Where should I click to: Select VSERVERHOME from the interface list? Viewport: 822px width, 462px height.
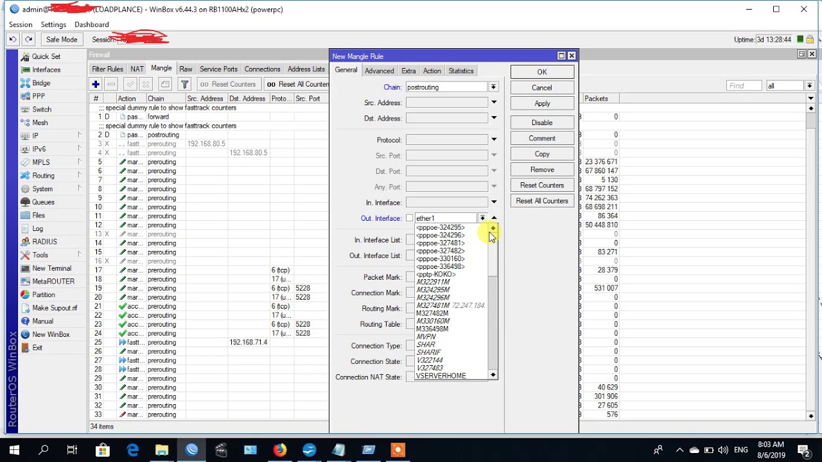[441, 376]
